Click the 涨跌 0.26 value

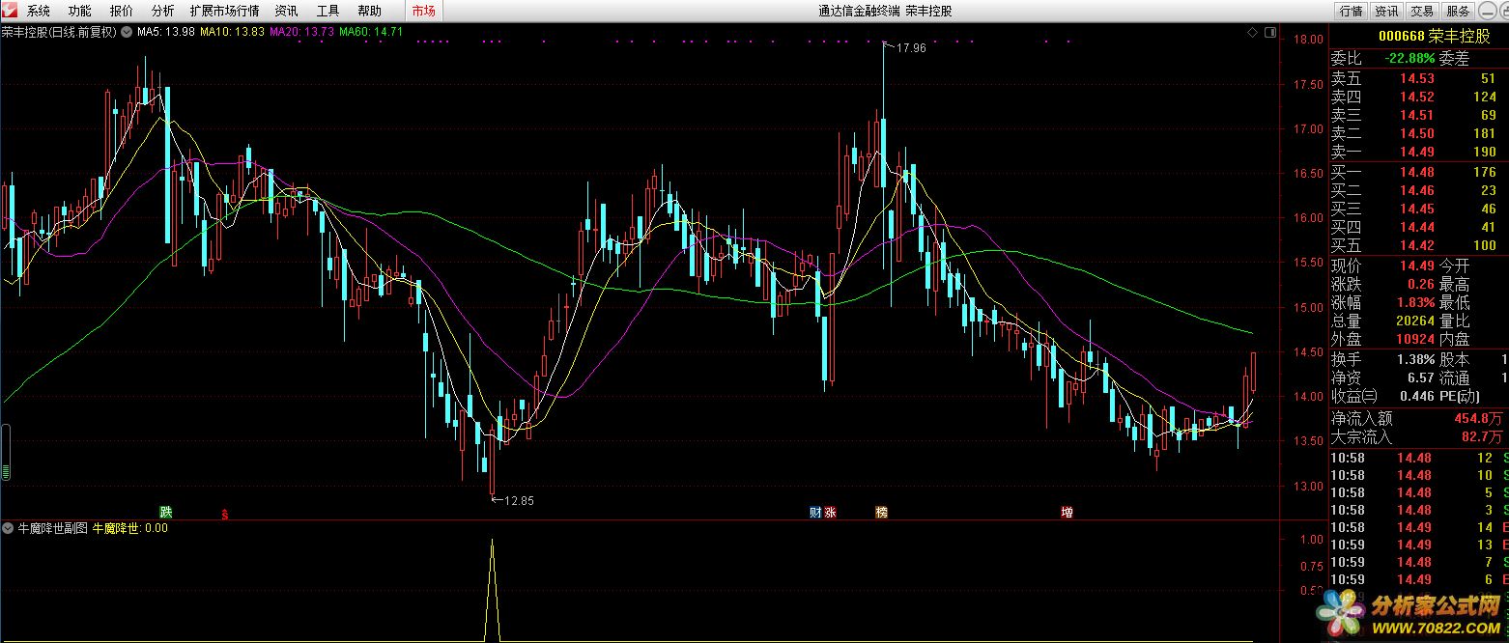tap(1421, 284)
